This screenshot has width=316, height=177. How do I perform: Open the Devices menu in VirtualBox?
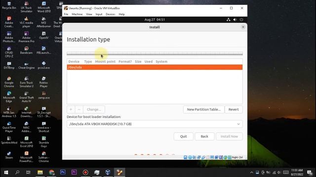coord(110,14)
